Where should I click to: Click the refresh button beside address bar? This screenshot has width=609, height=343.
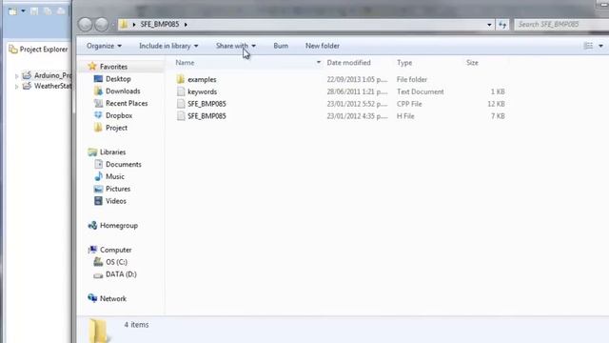point(502,25)
